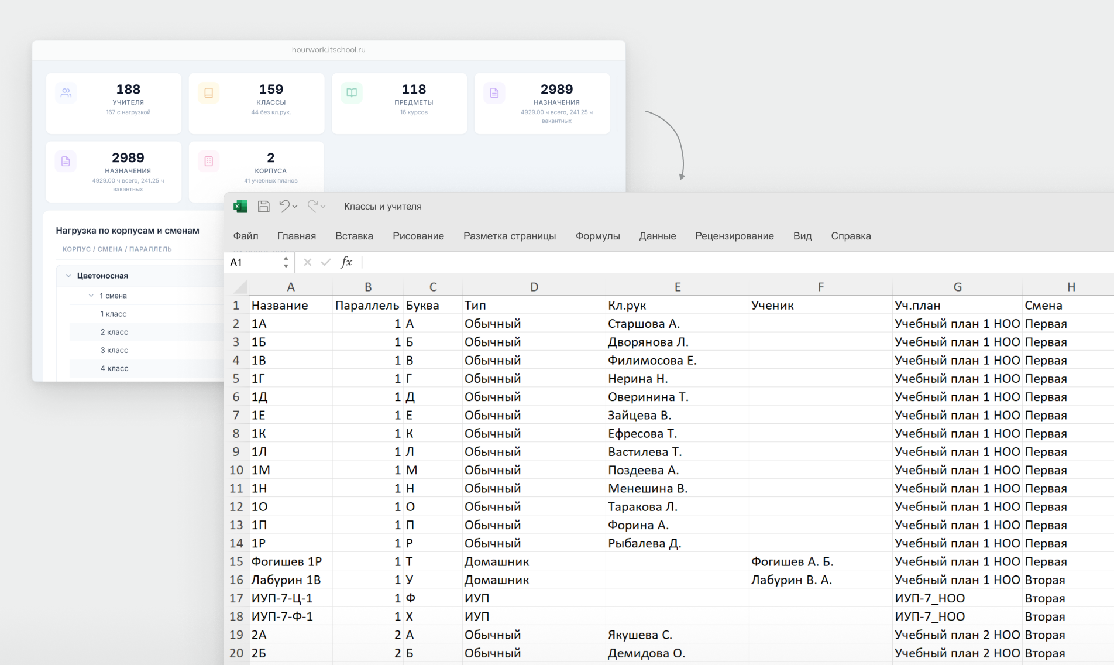Open the Файл menu
The height and width of the screenshot is (665, 1114).
pyautogui.click(x=246, y=236)
